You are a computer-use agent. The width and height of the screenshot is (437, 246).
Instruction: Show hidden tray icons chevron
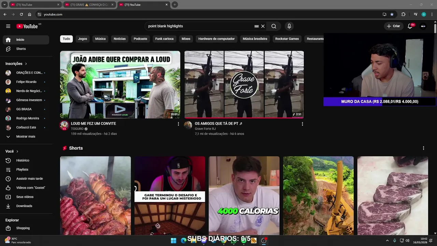[387, 241]
